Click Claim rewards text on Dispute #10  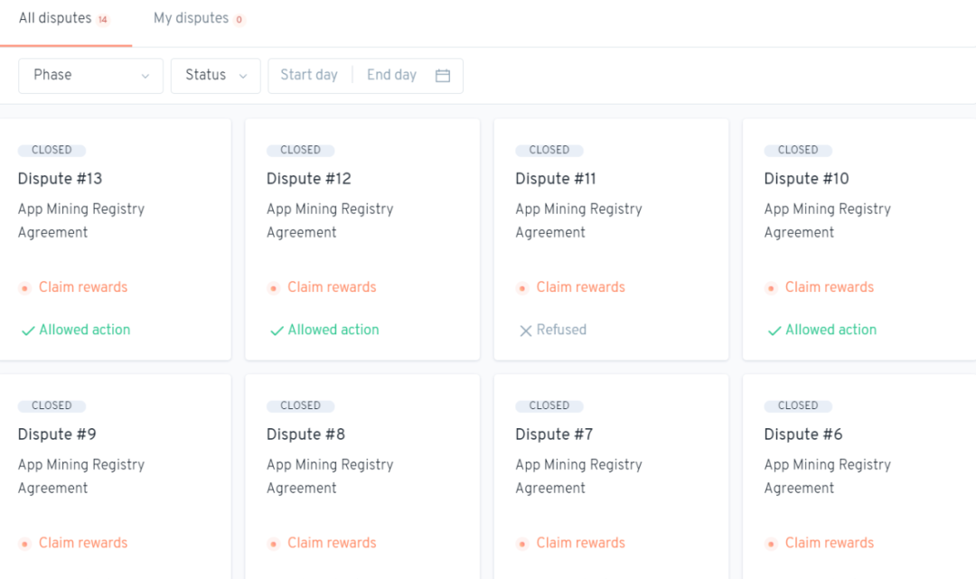[829, 288]
